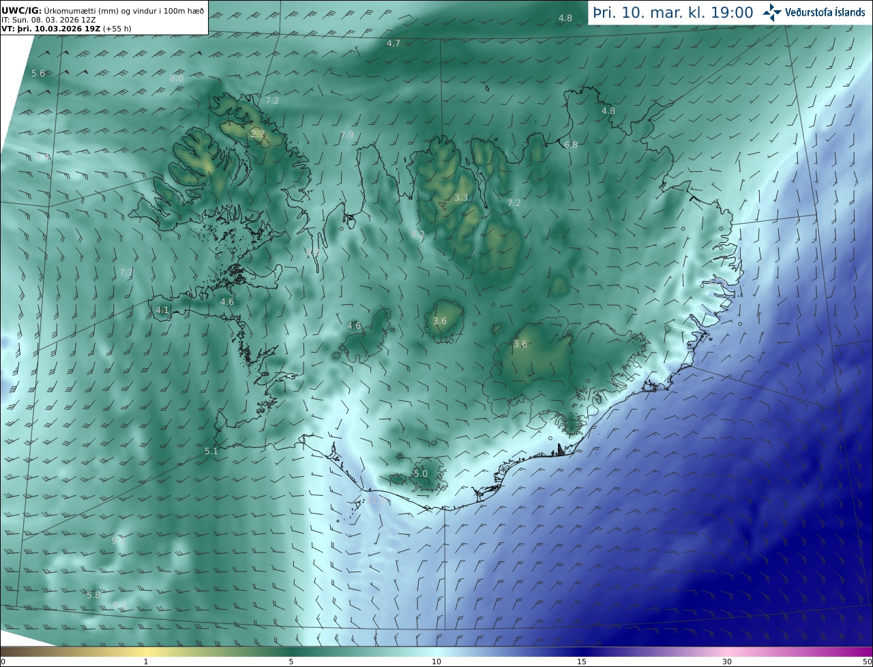Viewport: 873px width, 667px height.
Task: Click the map value '6.8'
Action: click(x=571, y=145)
